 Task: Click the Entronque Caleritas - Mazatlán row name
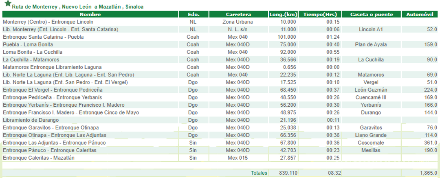point(39,158)
